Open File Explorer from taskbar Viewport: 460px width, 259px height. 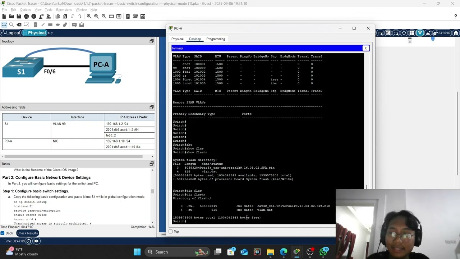(270, 252)
